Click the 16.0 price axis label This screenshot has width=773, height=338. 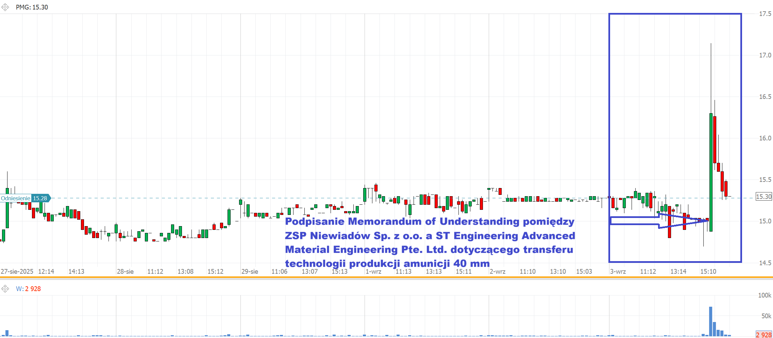(x=765, y=138)
